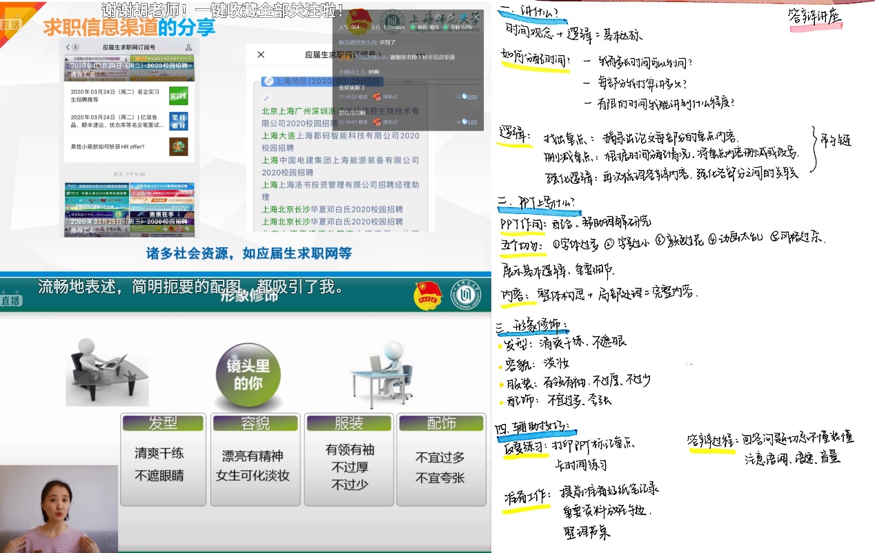Click the blue 笔经面经 article thumbnail
Screen dimensions: 875x553
pyautogui.click(x=178, y=121)
